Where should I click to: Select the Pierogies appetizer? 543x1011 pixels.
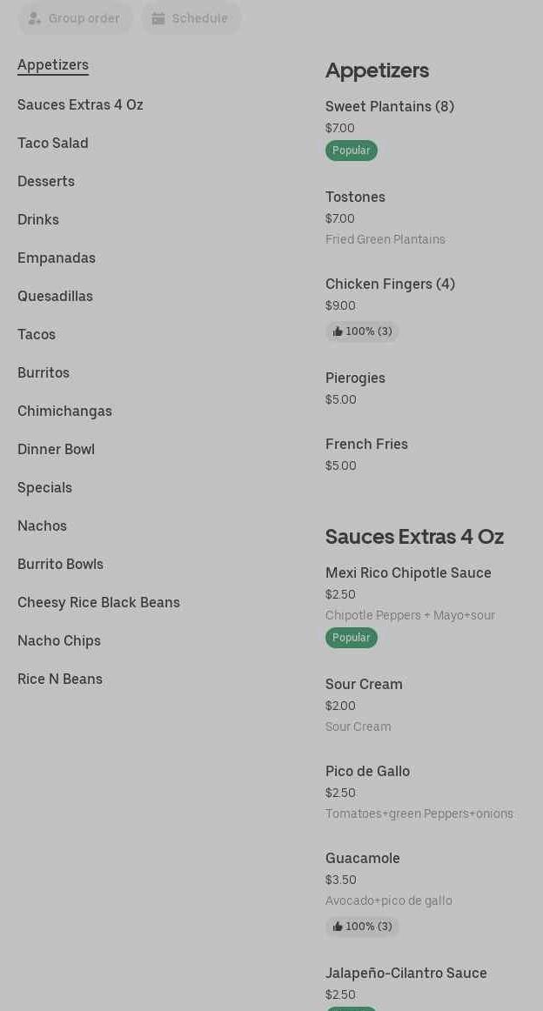tap(355, 378)
